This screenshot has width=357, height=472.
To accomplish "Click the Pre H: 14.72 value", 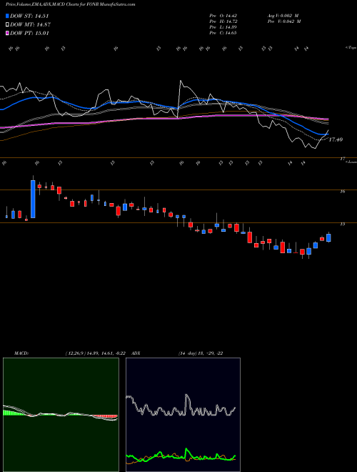I will pyautogui.click(x=223, y=21).
